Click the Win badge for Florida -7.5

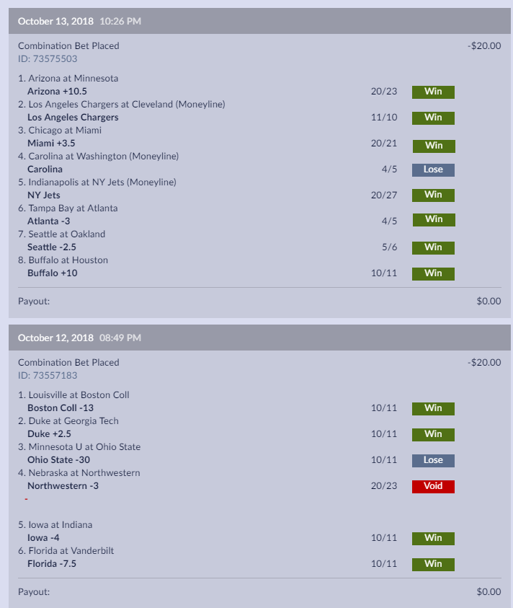433,564
